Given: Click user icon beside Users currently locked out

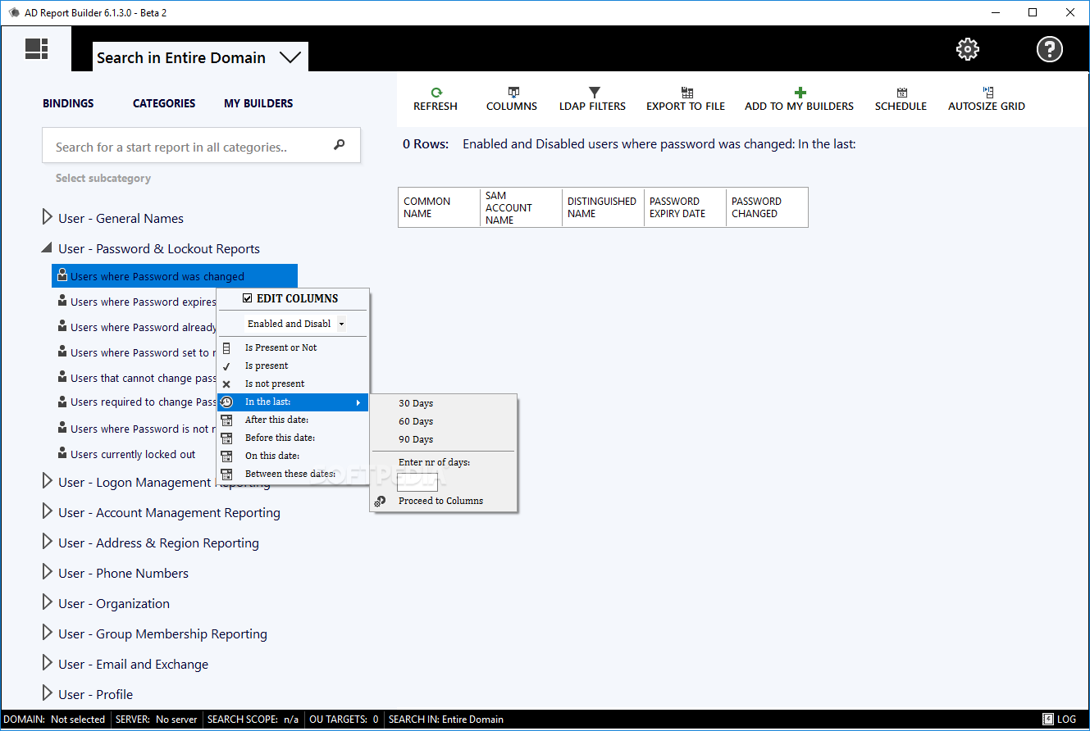Looking at the screenshot, I should (62, 452).
